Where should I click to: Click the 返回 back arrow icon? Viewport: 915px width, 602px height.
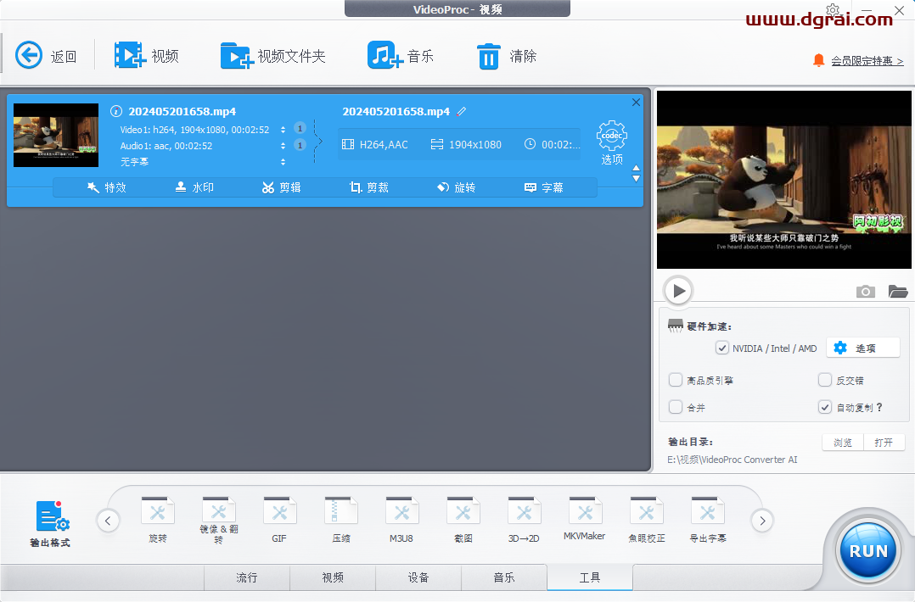[29, 55]
